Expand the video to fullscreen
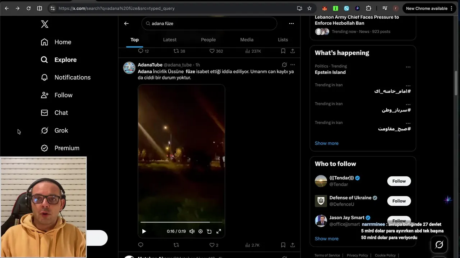460x258 pixels. point(218,231)
